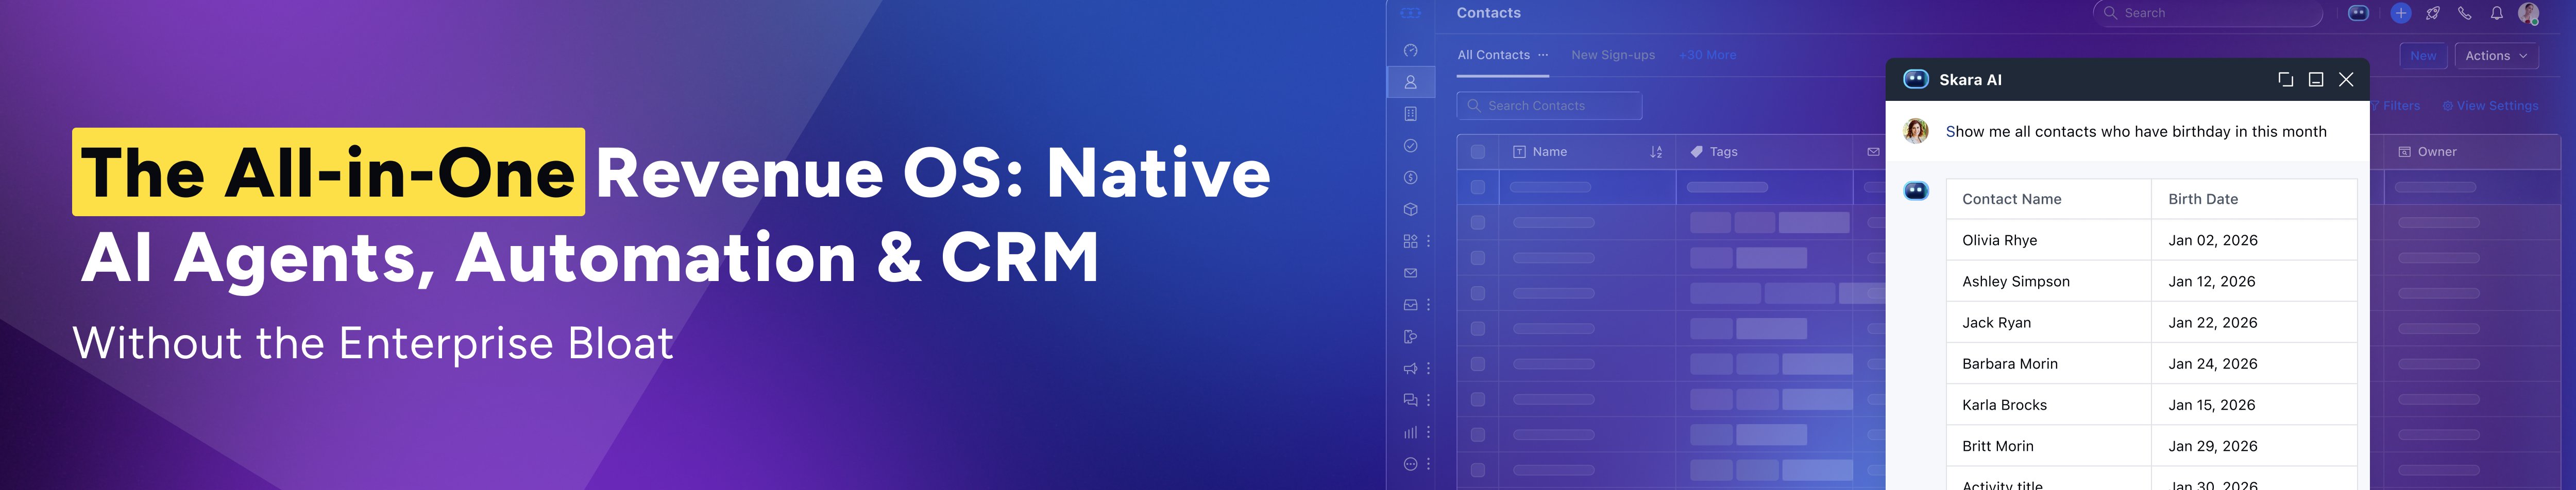The width and height of the screenshot is (2576, 490).
Task: Click the global Search field
Action: 2207,13
